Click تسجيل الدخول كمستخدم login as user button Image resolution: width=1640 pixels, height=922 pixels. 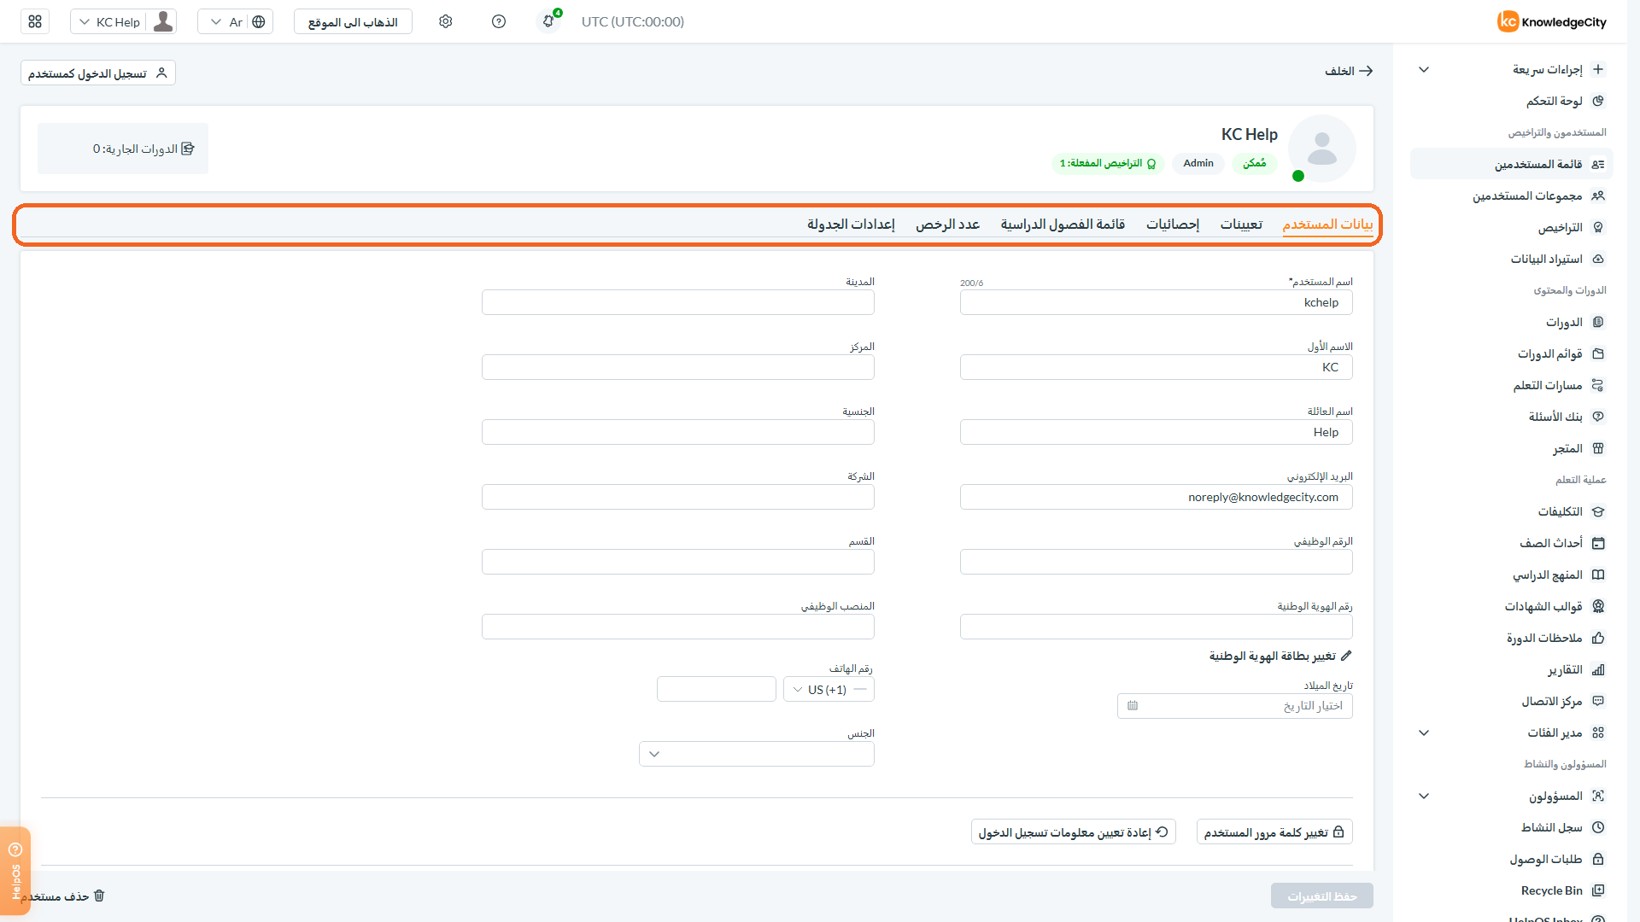98,73
